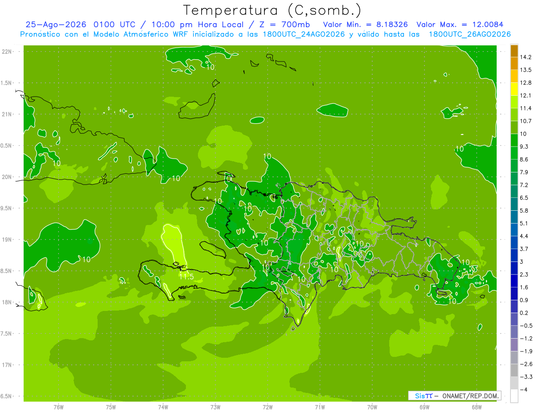Pick the colorbar swatch between 10 and 10.7
This screenshot has width=535, height=413.
[514, 127]
